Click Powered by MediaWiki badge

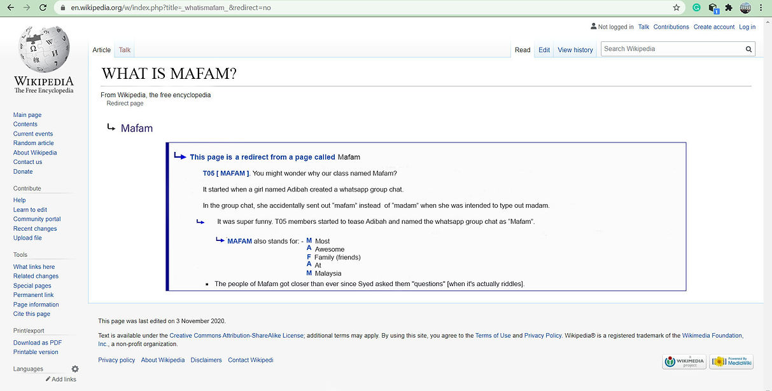pos(731,362)
